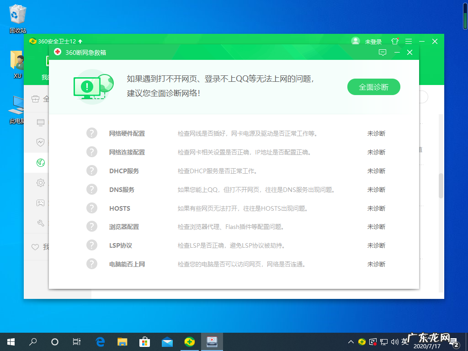
Task: Click the heart 我的 icon in the sidebar
Action: tap(35, 247)
